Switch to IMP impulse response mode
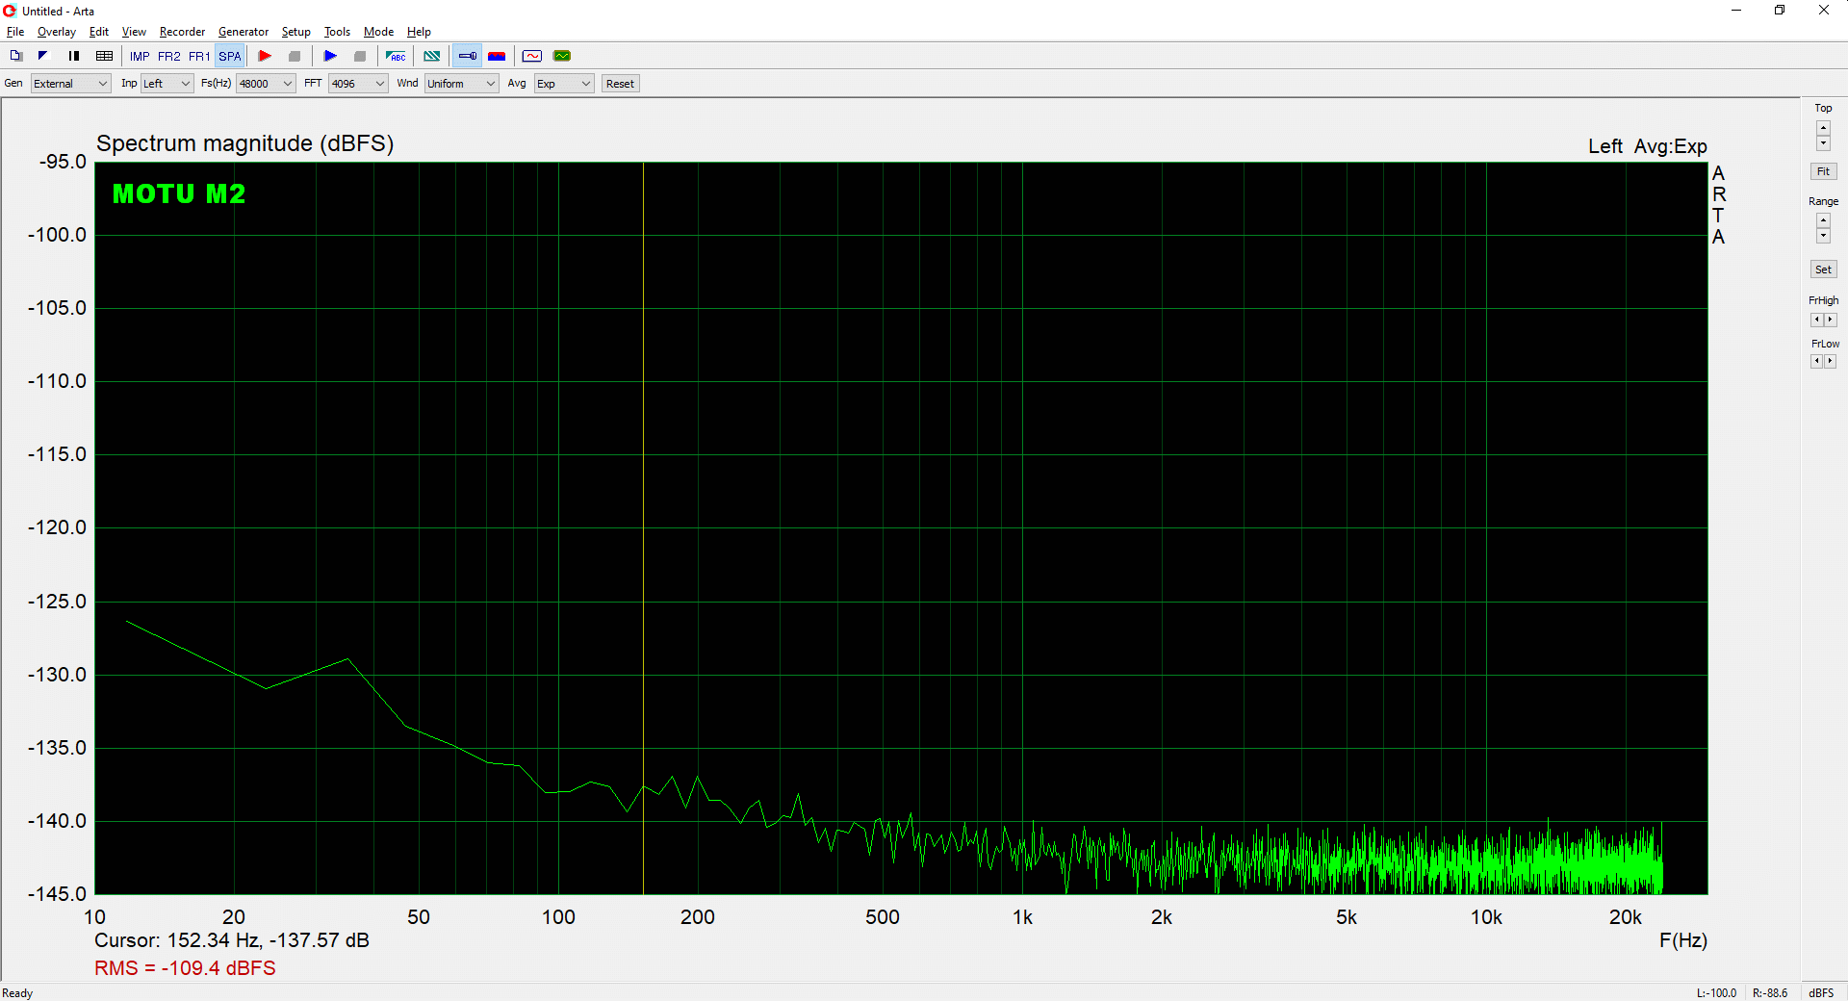The height and width of the screenshot is (1001, 1848). click(140, 56)
